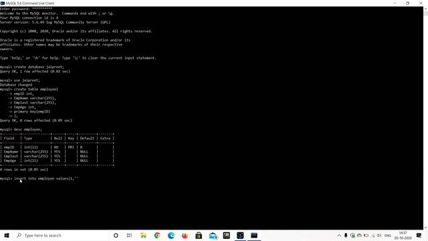Screen dimensions: 428x241
Task: Show hidden system tray icons
Action: (339, 235)
